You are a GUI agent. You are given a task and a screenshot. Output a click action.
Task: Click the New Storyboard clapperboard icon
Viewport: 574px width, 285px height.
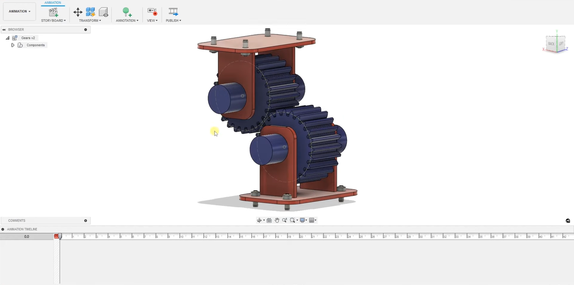point(53,12)
